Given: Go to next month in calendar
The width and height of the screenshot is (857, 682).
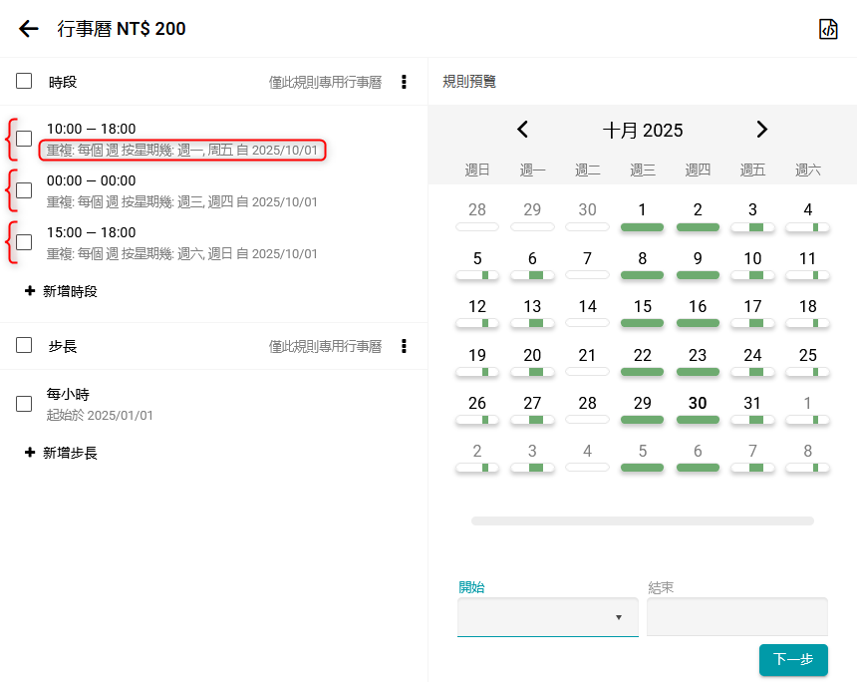Looking at the screenshot, I should coord(762,130).
